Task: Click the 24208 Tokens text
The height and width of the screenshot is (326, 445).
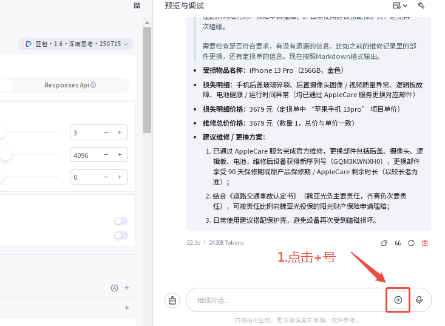Action: tap(226, 243)
